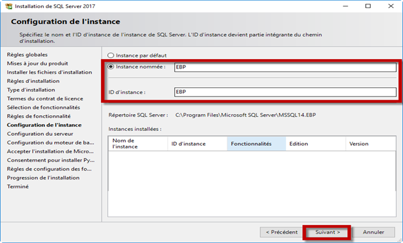Image resolution: width=403 pixels, height=243 pixels.
Task: Click the SQL Server directory path text
Action: [x=245, y=115]
